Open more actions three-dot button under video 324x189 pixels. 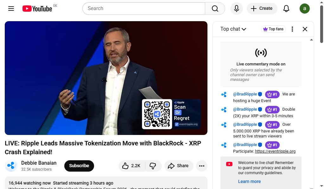202,166
